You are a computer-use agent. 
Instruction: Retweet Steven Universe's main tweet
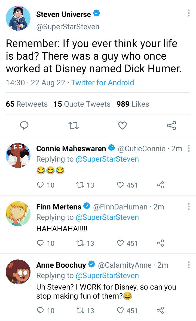click(x=73, y=126)
